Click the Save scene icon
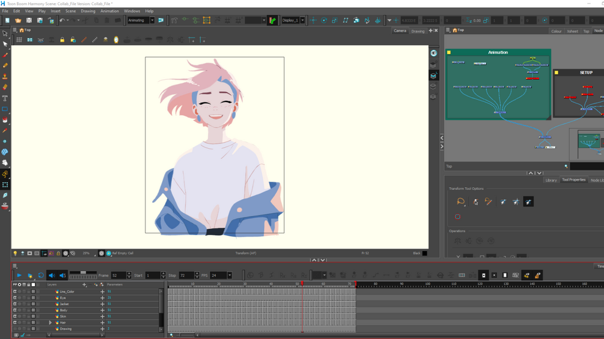Screen dimensions: 604x339 (x=29, y=20)
